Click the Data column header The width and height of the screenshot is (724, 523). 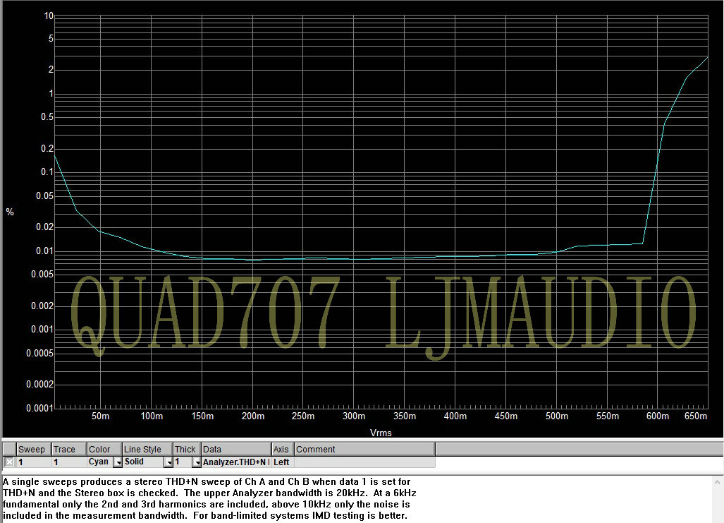point(235,450)
